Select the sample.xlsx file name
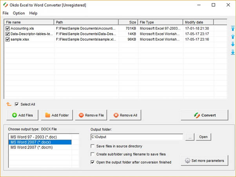 pos(20,40)
